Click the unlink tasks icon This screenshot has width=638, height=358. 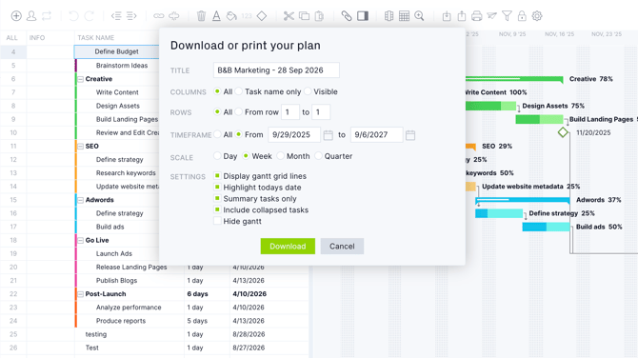pyautogui.click(x=174, y=16)
